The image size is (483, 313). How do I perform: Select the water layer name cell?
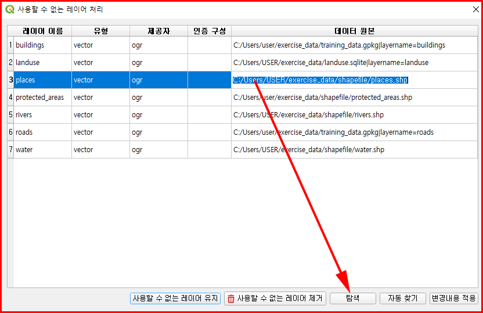pyautogui.click(x=43, y=149)
